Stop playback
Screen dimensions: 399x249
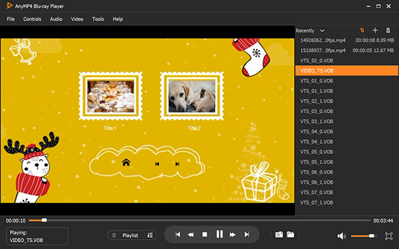point(205,234)
